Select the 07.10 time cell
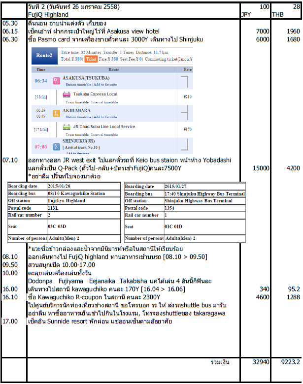This screenshot has width=303, height=384. coord(10,160)
